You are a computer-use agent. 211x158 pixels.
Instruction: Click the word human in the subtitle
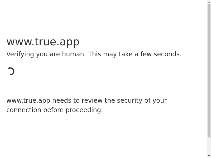[74, 54]
